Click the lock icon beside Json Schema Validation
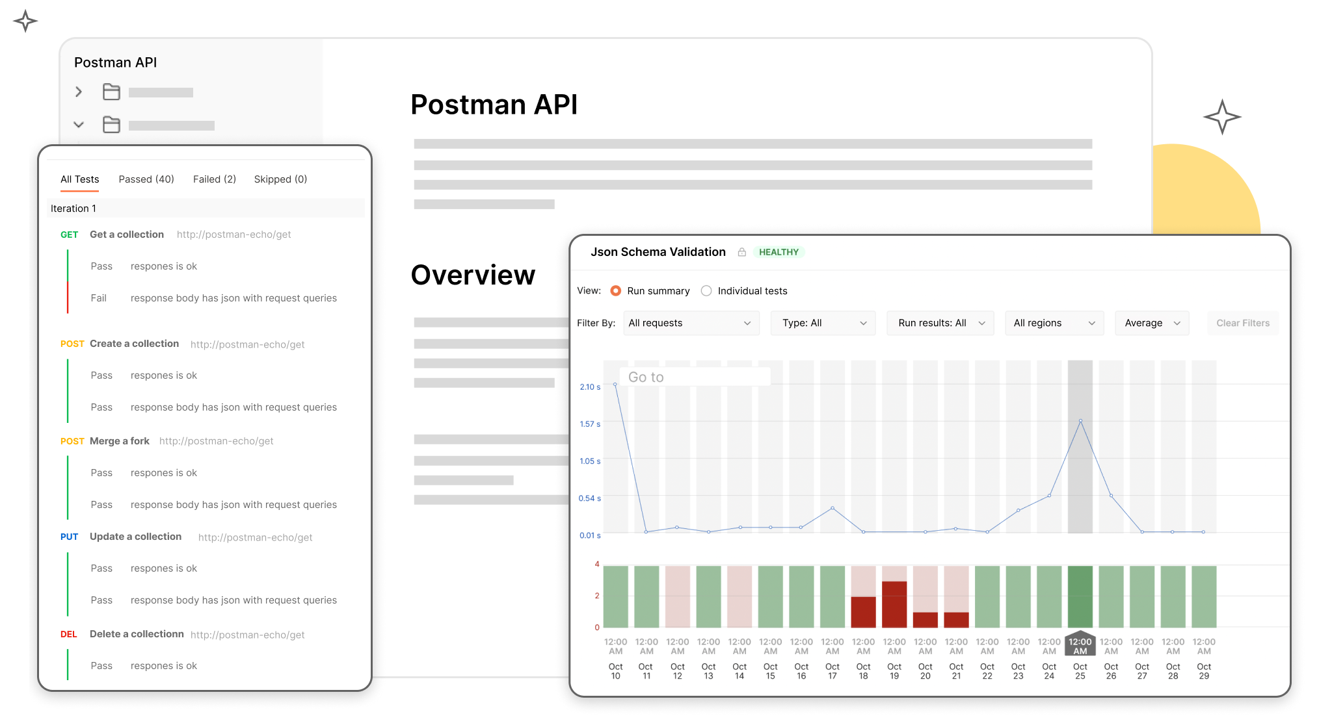The image size is (1319, 725). click(741, 252)
